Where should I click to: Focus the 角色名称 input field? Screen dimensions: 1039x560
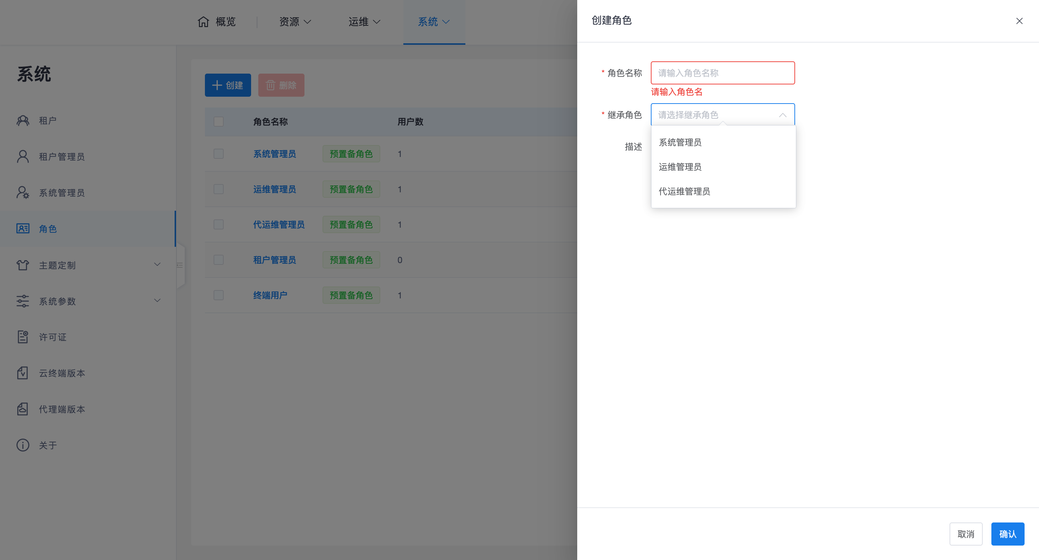[723, 73]
